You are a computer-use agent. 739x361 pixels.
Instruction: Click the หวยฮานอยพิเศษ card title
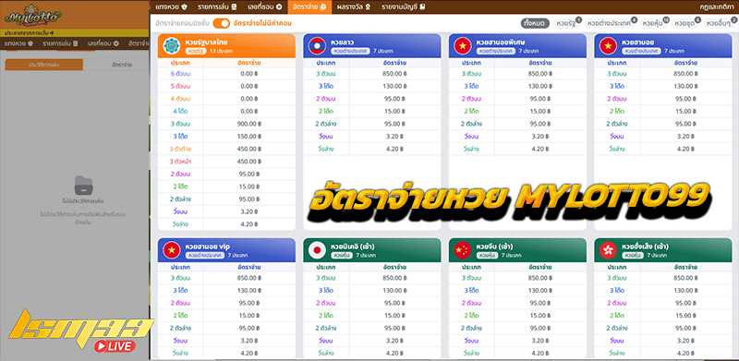[x=500, y=42]
